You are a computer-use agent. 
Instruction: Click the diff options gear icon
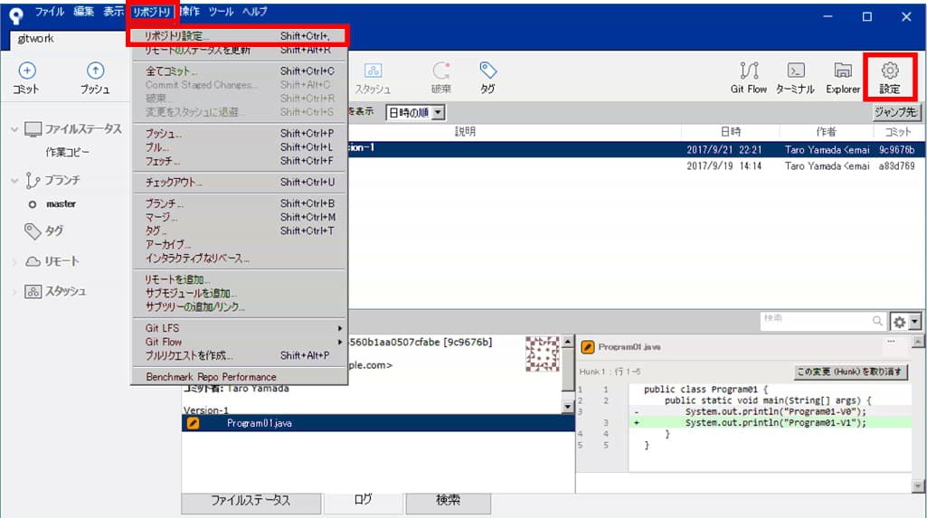[x=899, y=322]
